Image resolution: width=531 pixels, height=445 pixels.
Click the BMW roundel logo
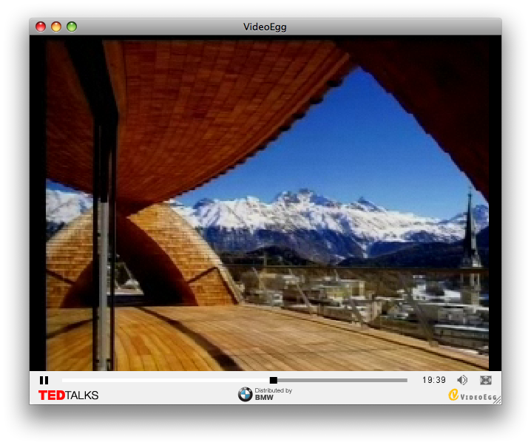tap(245, 395)
